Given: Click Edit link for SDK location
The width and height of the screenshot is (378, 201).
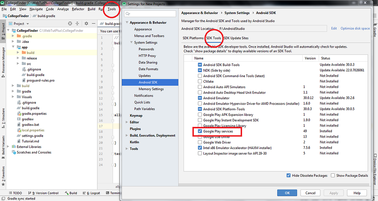Looking at the screenshot, I should point(334,28).
